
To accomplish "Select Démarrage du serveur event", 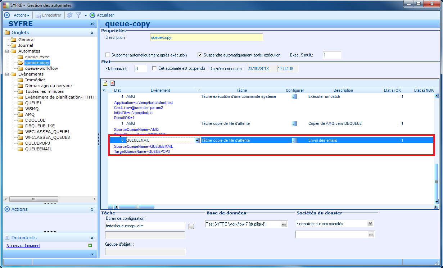I will coord(49,86).
